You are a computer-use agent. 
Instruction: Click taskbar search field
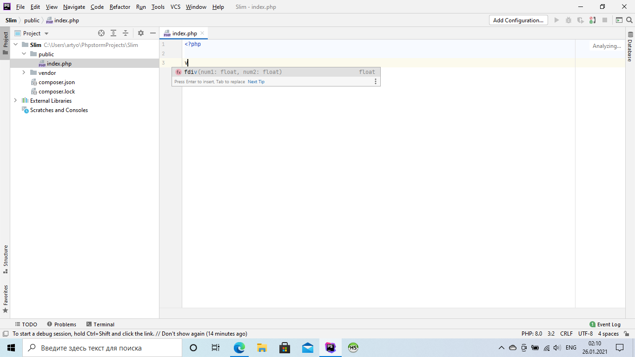tap(102, 348)
